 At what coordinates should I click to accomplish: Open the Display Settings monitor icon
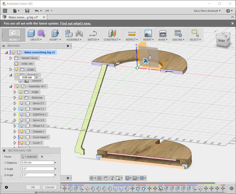[x=127, y=178]
